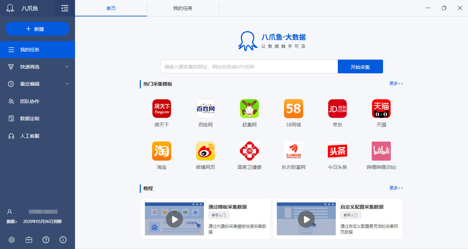Select 我的任务 in the sidebar
This screenshot has height=249, width=468.
pos(37,50)
